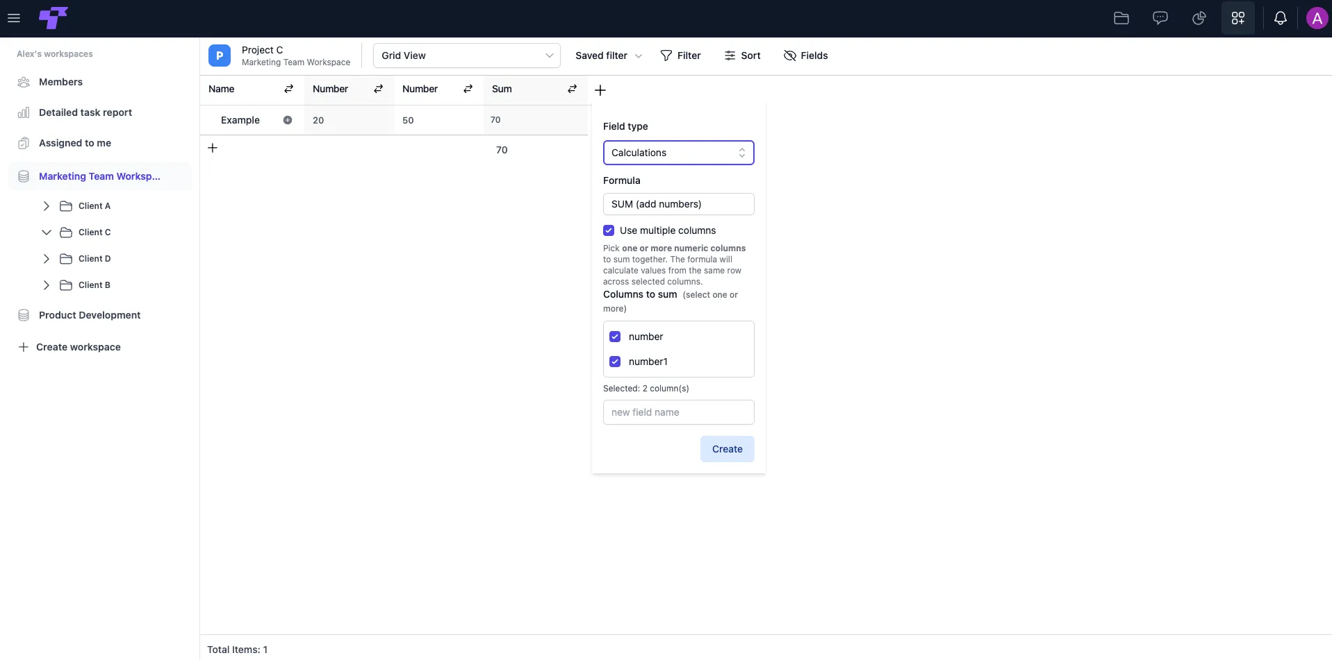Uncheck the number column checkbox
Screen dimensions: 1332x660
coord(615,337)
